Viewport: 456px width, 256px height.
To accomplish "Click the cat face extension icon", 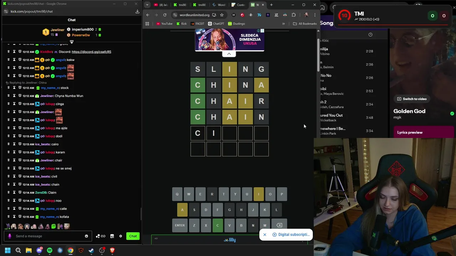I will pyautogui.click(x=234, y=15).
